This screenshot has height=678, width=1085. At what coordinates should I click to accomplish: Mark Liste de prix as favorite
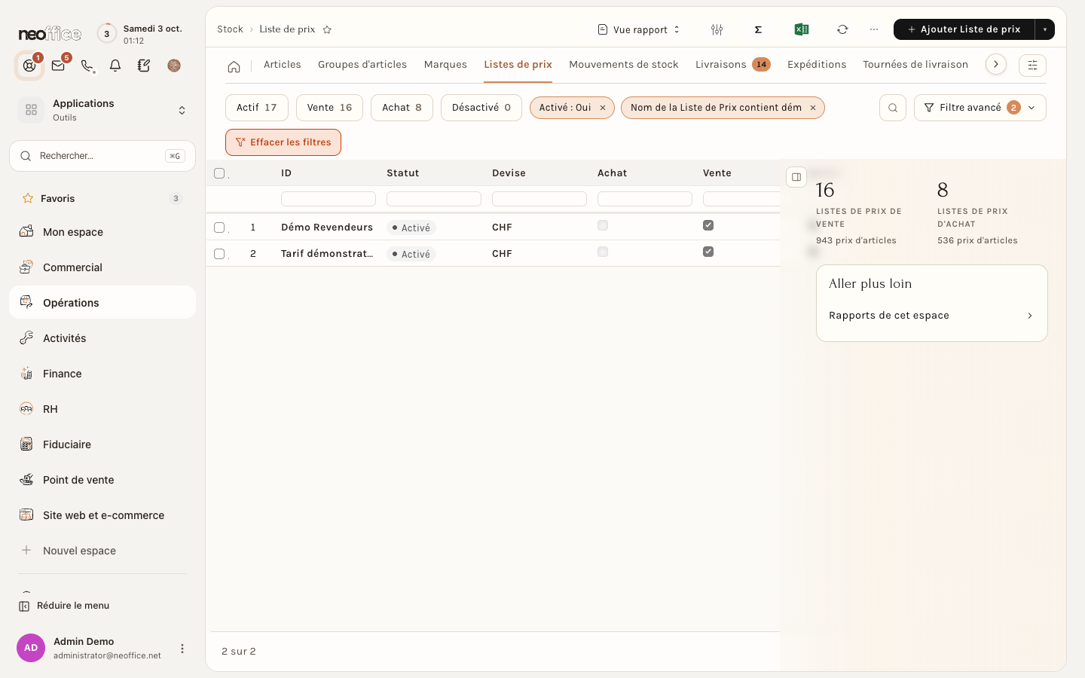point(327,29)
